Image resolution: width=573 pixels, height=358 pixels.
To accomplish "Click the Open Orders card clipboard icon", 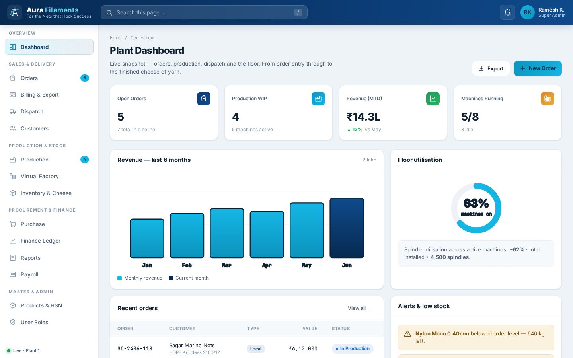I will point(204,99).
